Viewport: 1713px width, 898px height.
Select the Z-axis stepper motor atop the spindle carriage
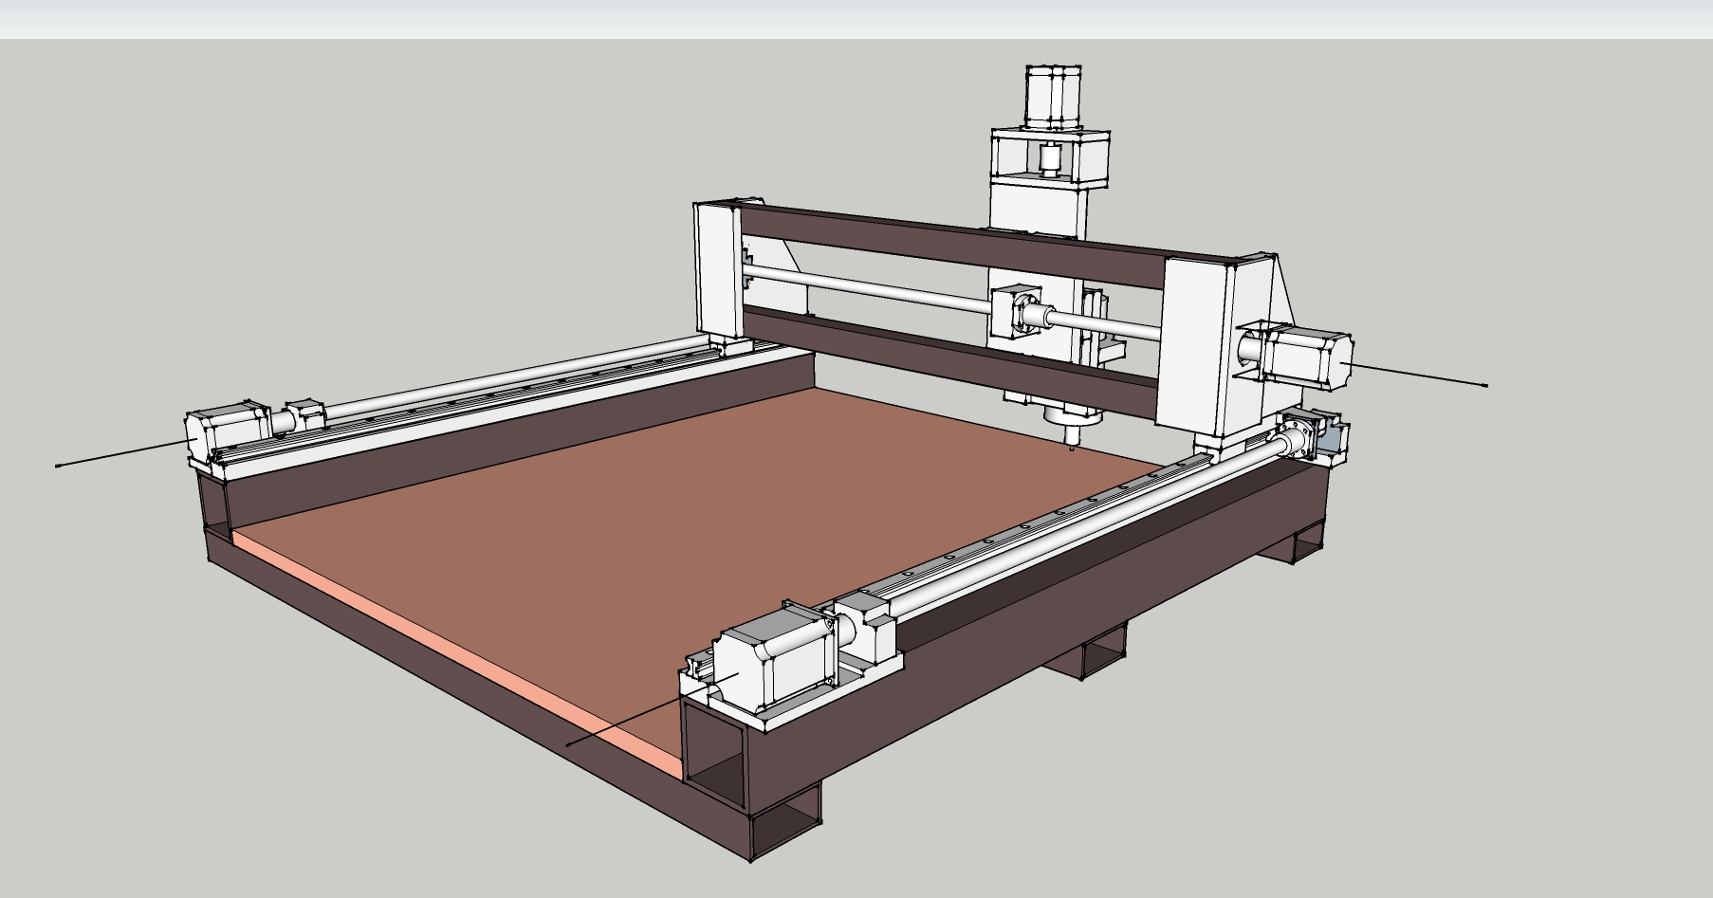(x=1053, y=96)
